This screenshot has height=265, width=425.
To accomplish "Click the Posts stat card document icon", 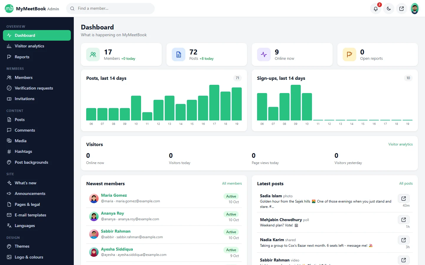I will (179, 54).
